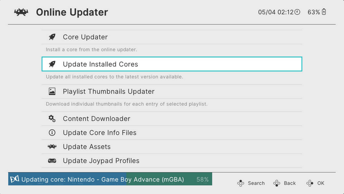Click the info circle icon for Core Info Files
The image size is (344, 194).
click(x=52, y=133)
